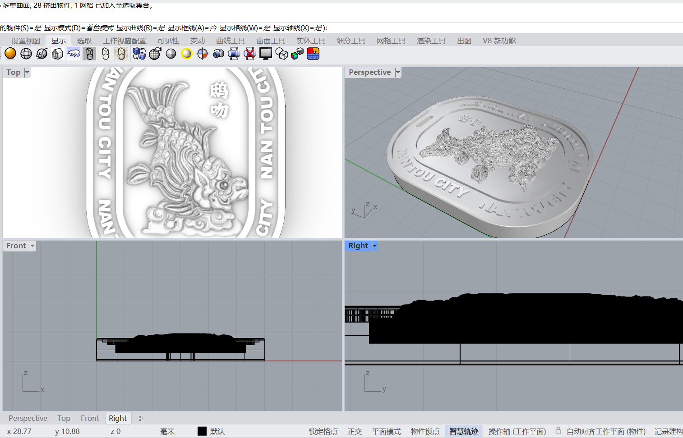This screenshot has height=438, width=683.
Task: Click the red green grey cubes icon
Action: [297, 54]
